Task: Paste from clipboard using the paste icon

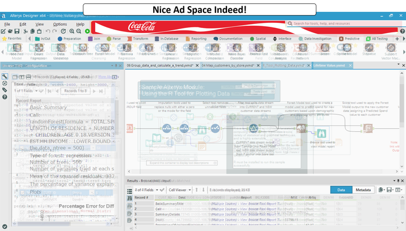Action: coord(39,31)
